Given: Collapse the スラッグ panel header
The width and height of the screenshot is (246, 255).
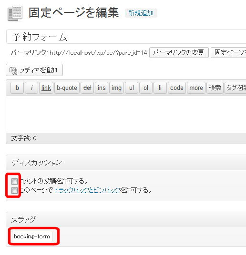Looking at the screenshot, I should [x=126, y=219].
